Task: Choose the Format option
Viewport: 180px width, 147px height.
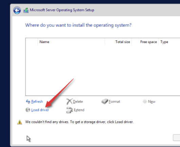Action: pyautogui.click(x=114, y=102)
